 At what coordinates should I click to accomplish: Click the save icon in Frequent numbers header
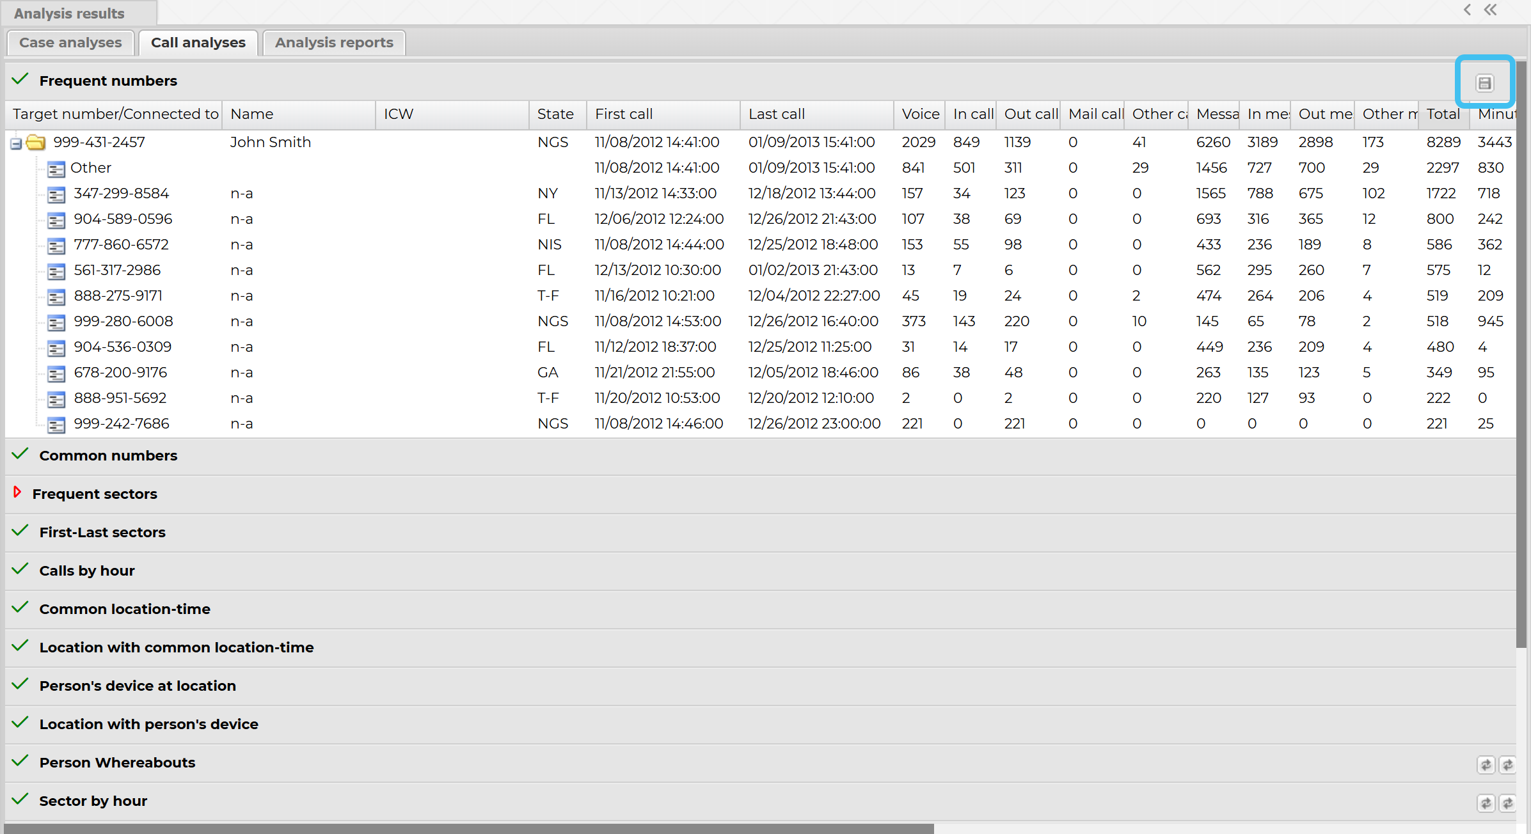[x=1484, y=83]
